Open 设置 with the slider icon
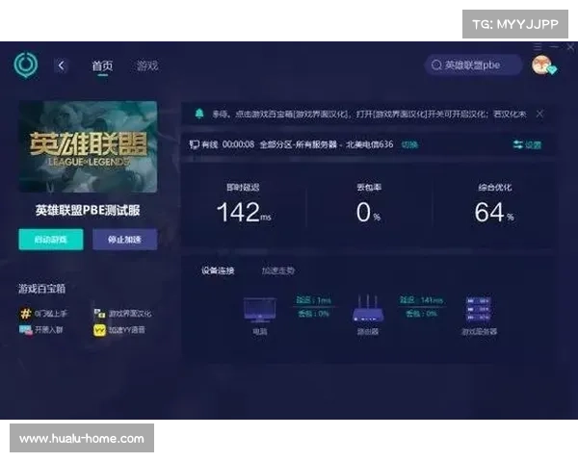 527,144
